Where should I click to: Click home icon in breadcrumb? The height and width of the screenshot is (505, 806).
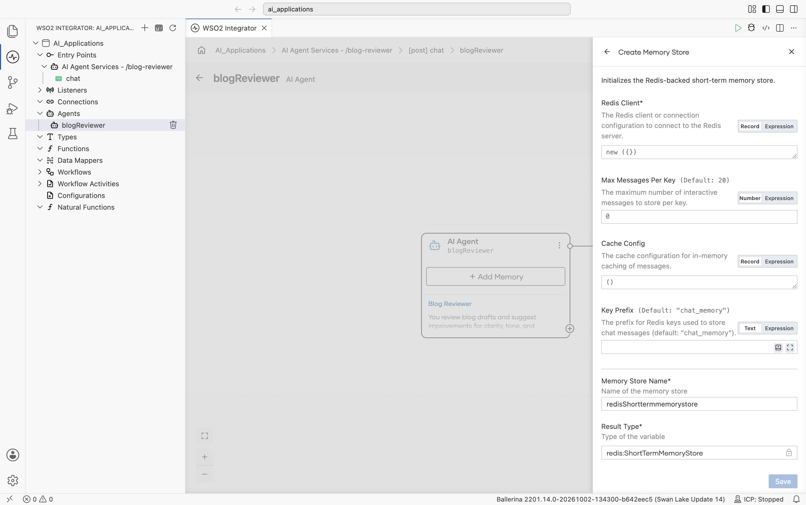201,50
